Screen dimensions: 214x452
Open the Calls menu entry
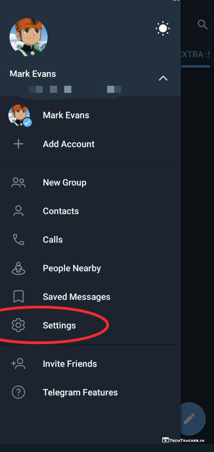tap(53, 240)
